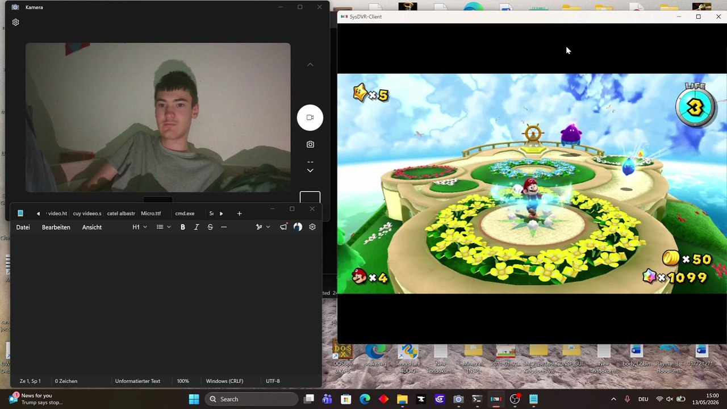This screenshot has height=409, width=727.
Task: Open News for you widget
Action: coord(35,399)
